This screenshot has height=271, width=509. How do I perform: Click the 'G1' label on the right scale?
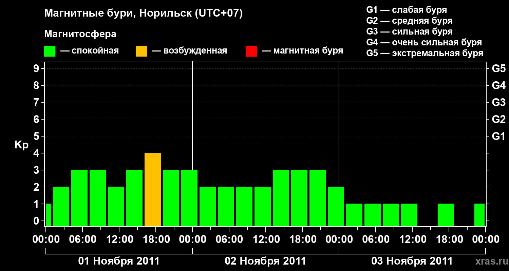pos(499,136)
